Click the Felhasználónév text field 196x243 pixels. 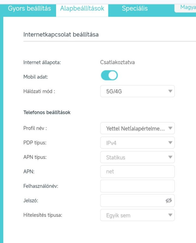[x=137, y=186]
